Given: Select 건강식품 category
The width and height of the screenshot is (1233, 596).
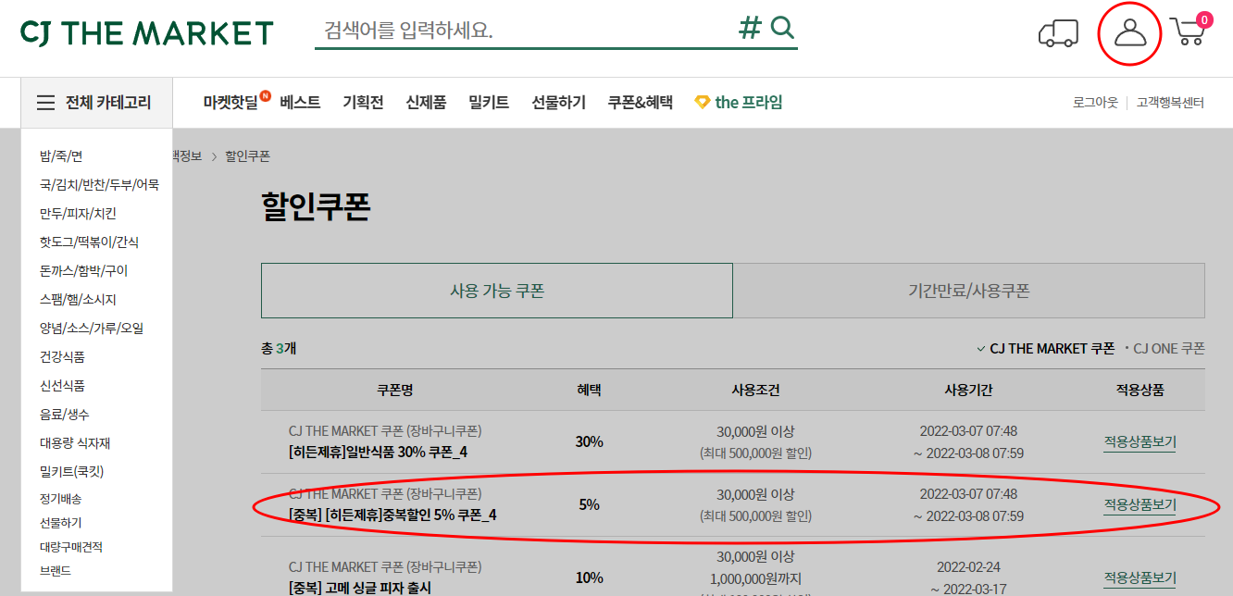Looking at the screenshot, I should (x=62, y=357).
